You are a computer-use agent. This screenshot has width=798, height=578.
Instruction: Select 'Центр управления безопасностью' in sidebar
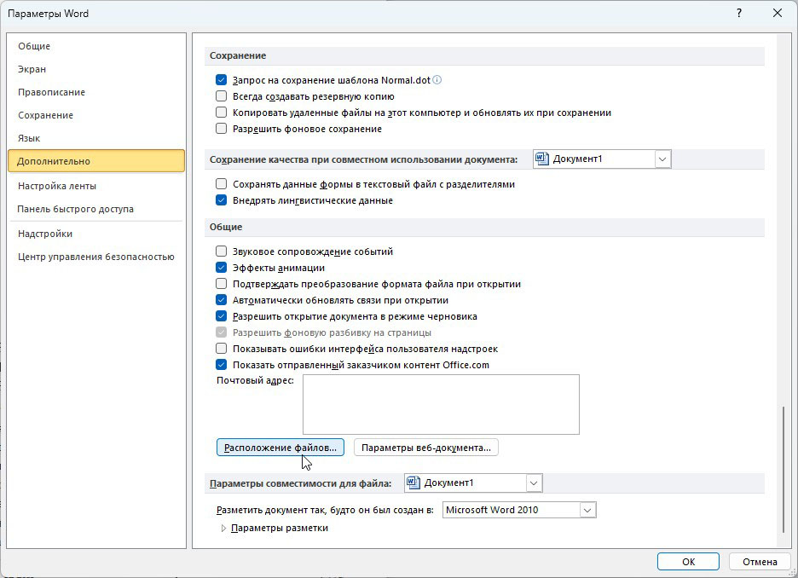(95, 257)
